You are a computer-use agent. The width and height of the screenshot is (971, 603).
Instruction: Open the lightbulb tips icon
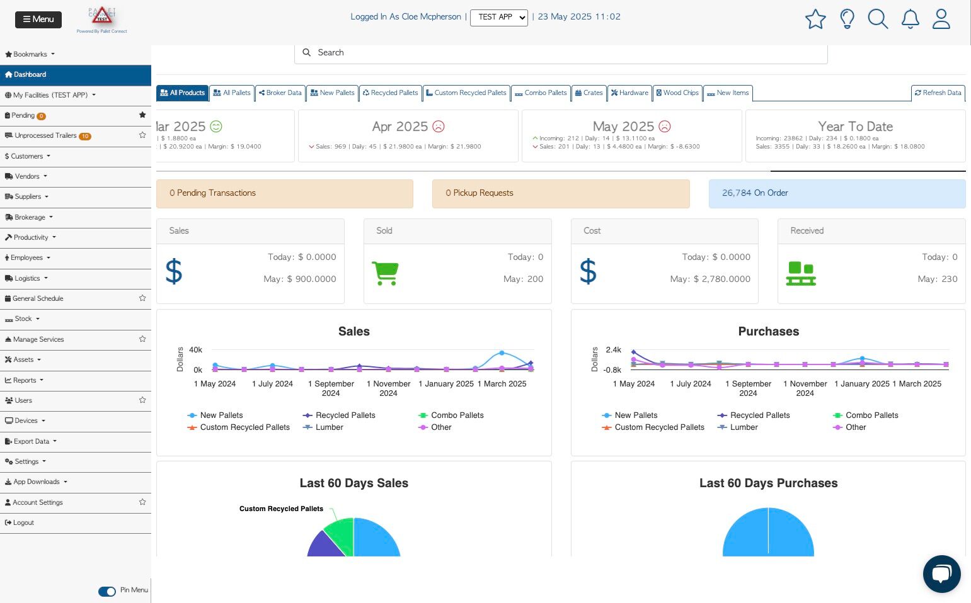pyautogui.click(x=847, y=19)
